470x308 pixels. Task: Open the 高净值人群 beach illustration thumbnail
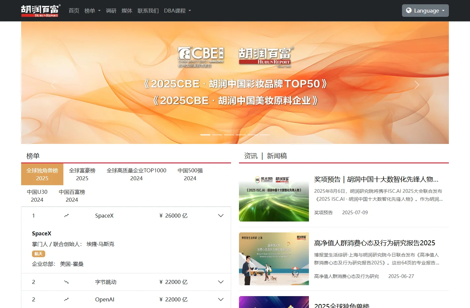pos(274,259)
